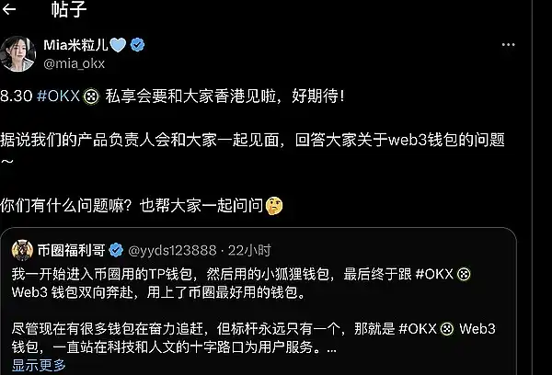Open 币圈福利哥's avatar in quoted post
Image resolution: width=552 pixels, height=375 pixels.
[22, 250]
